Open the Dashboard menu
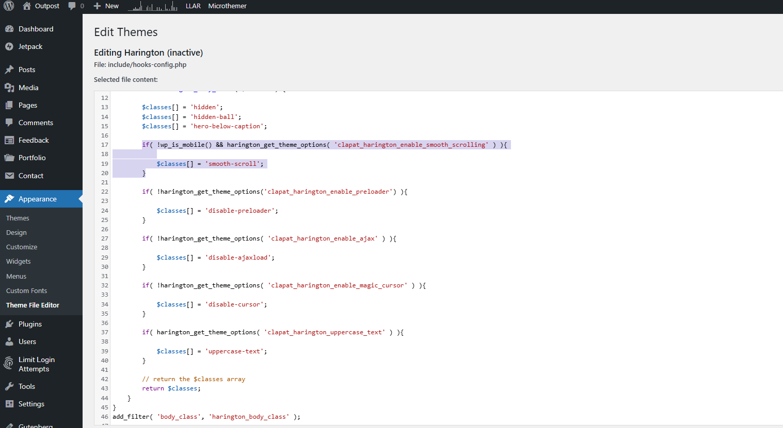 (36, 29)
